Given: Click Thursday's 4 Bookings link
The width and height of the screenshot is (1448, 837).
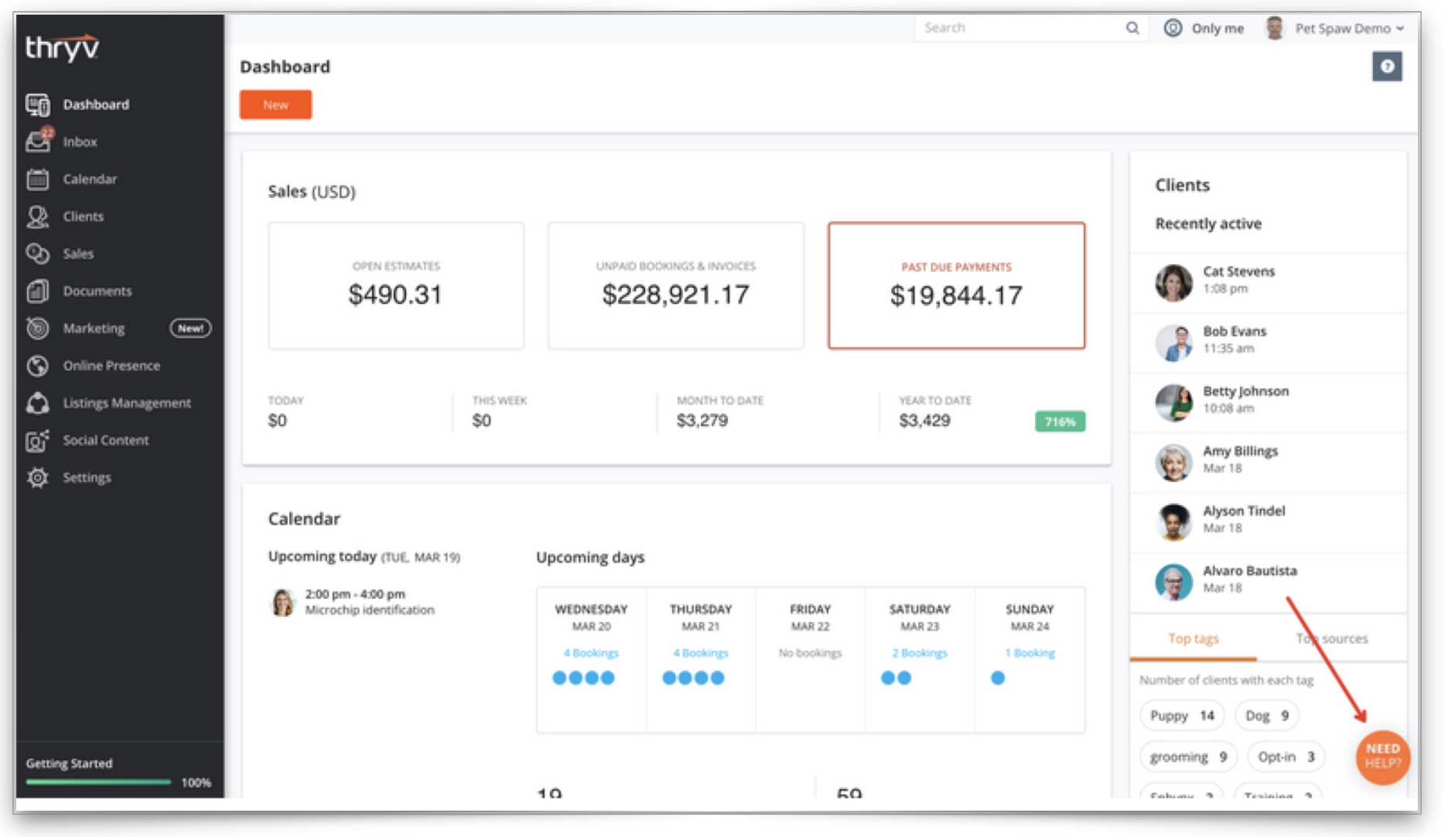Looking at the screenshot, I should click(701, 653).
